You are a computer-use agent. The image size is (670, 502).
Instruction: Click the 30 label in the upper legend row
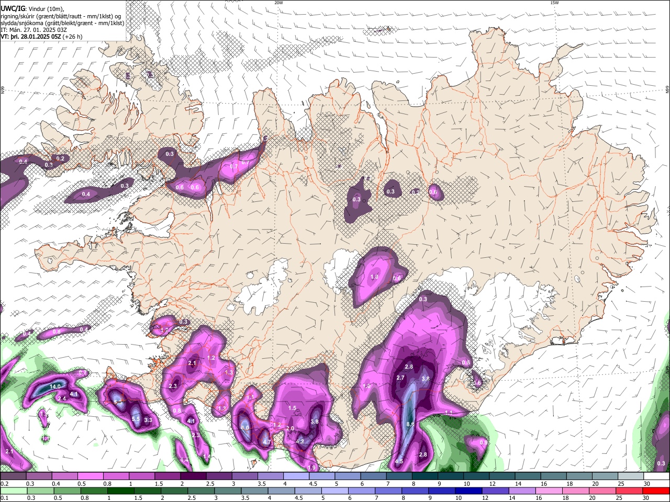coord(647,484)
